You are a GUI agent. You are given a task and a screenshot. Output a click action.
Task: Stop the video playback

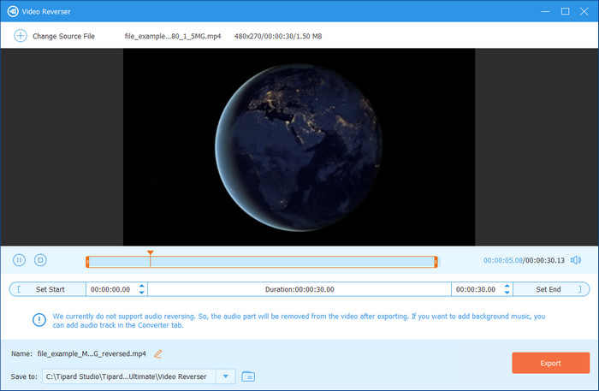(40, 260)
